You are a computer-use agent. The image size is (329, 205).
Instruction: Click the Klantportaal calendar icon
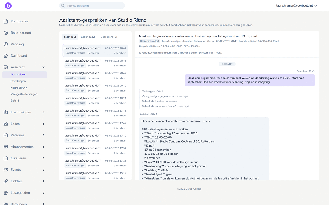6,21
